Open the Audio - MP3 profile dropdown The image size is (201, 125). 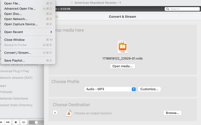[x=110, y=89]
